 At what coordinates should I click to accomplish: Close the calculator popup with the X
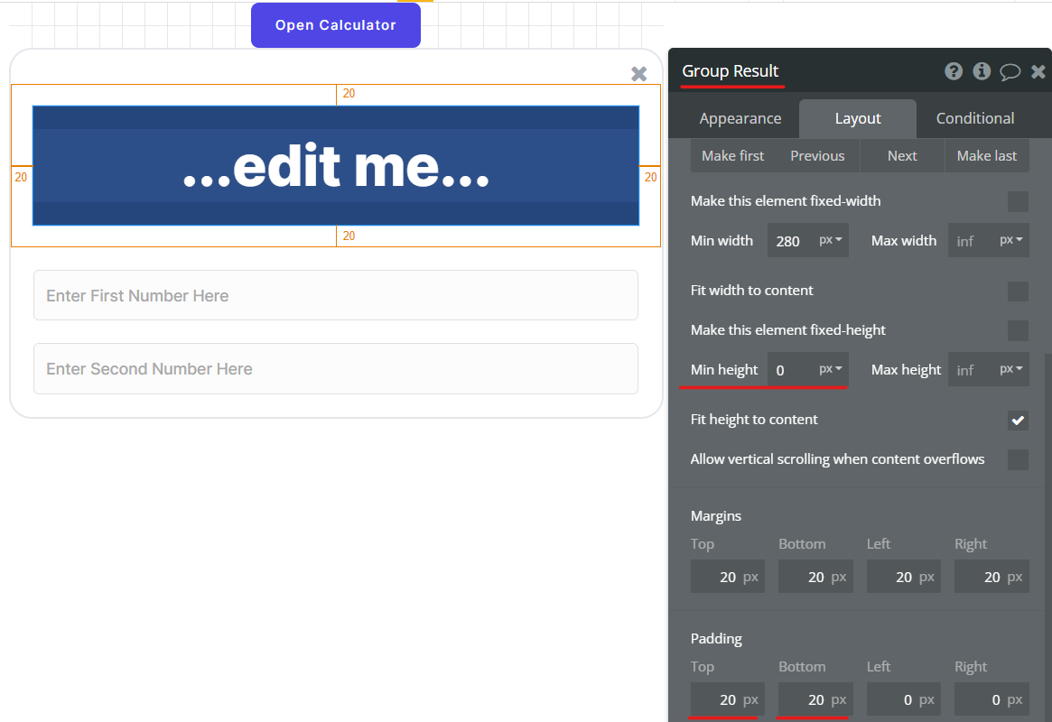pyautogui.click(x=638, y=74)
